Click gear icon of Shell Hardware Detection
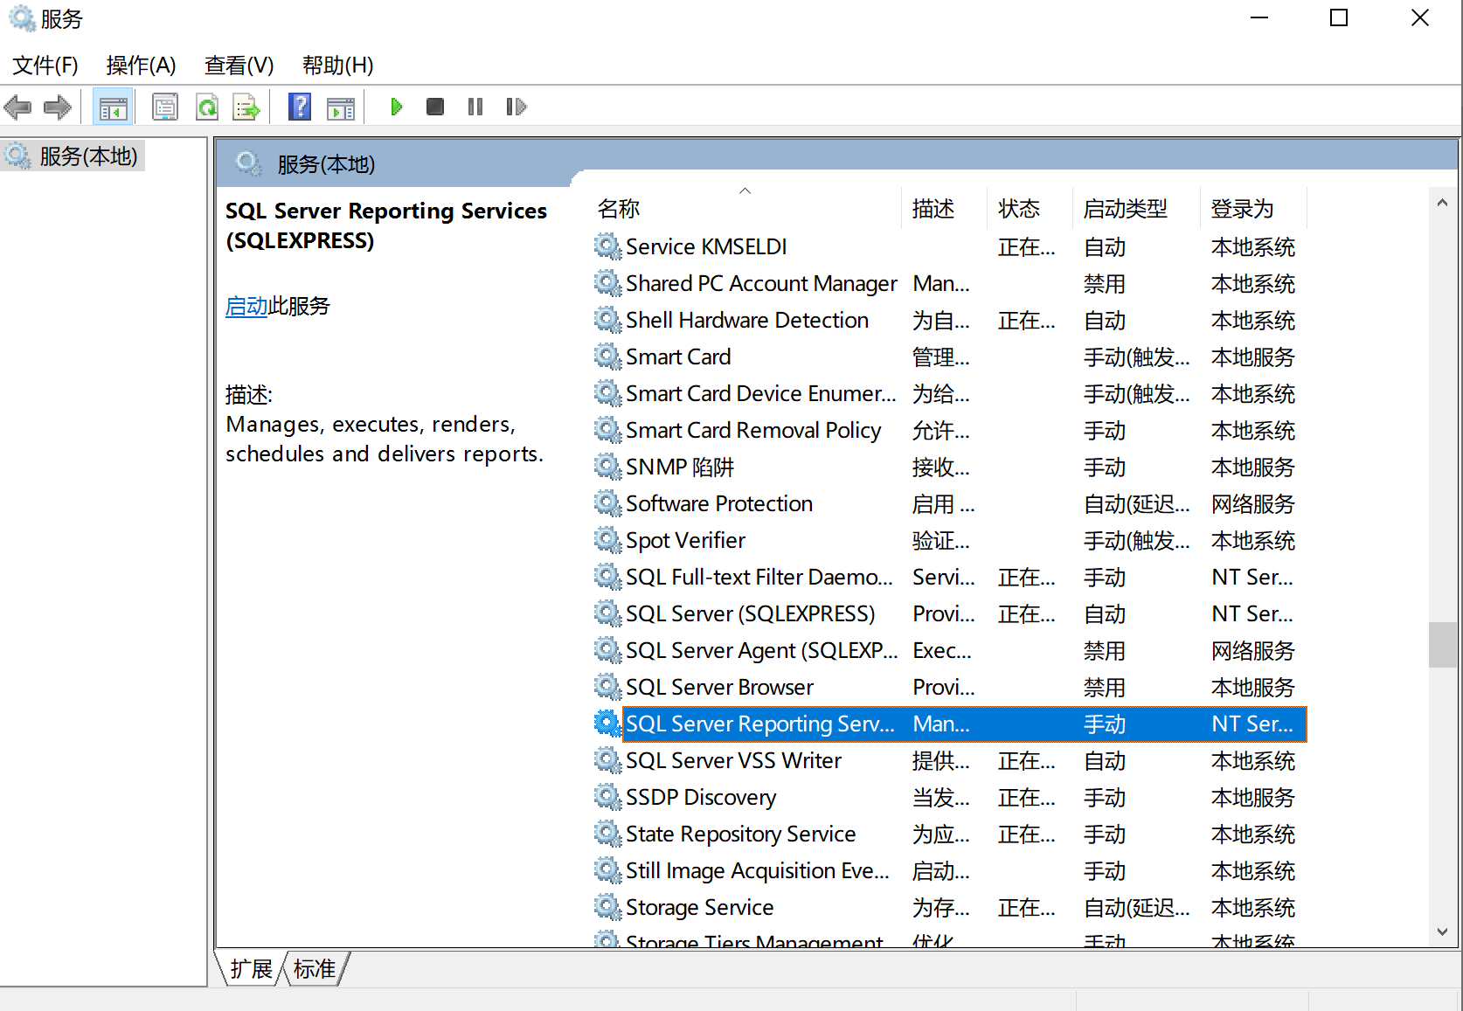The height and width of the screenshot is (1011, 1463). [x=607, y=320]
